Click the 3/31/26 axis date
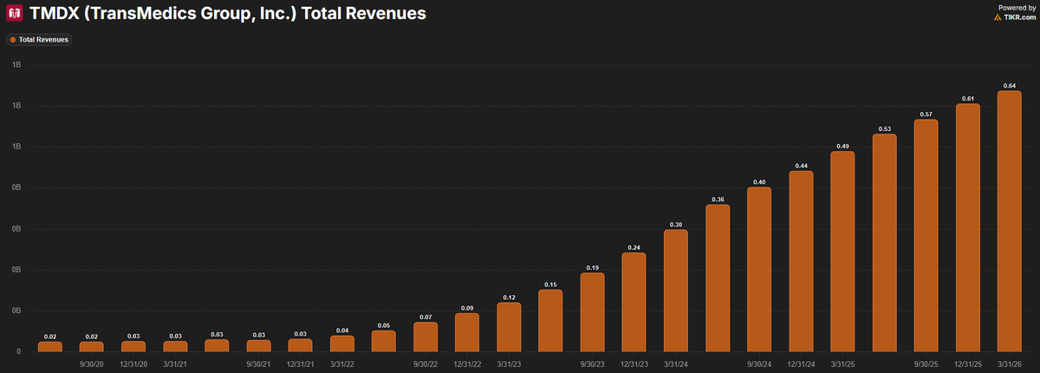Screen dimensions: 1040x373 point(1010,365)
